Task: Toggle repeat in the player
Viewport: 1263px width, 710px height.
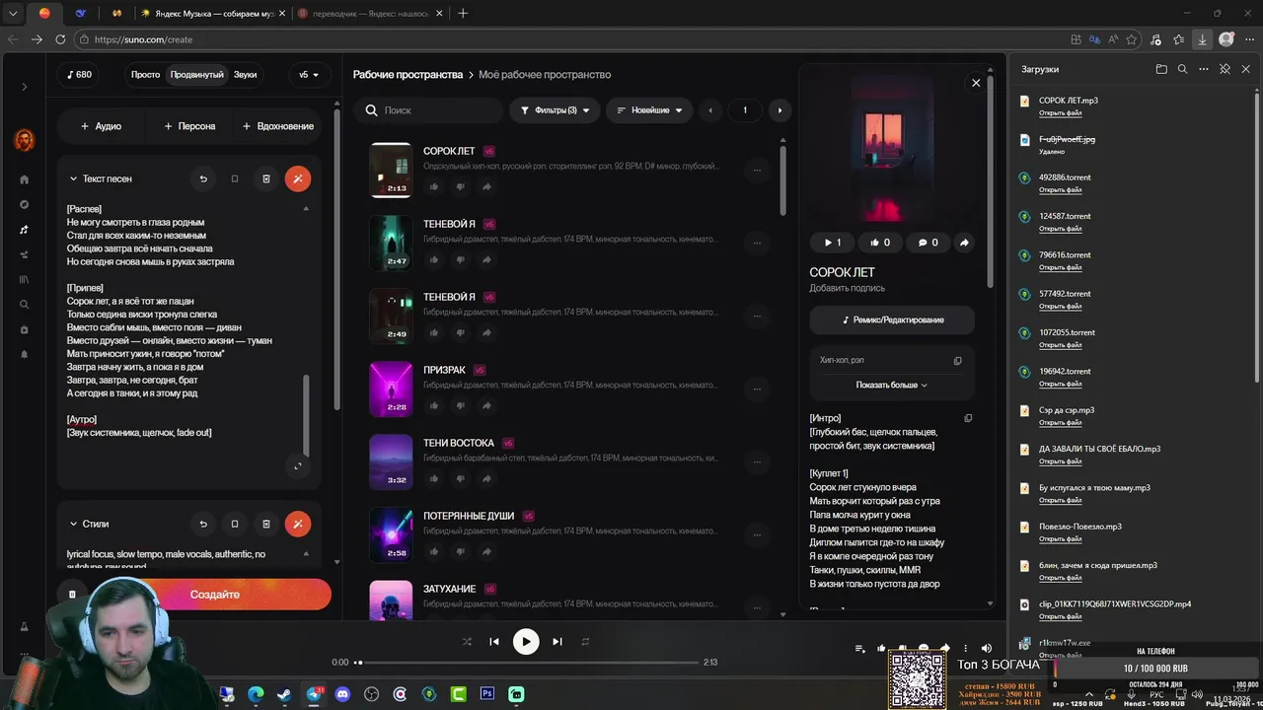Action: 585,641
